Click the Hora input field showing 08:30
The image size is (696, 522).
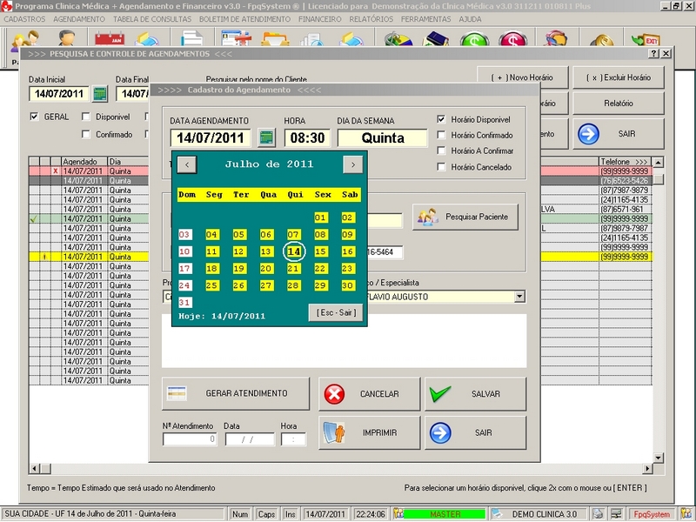click(306, 138)
